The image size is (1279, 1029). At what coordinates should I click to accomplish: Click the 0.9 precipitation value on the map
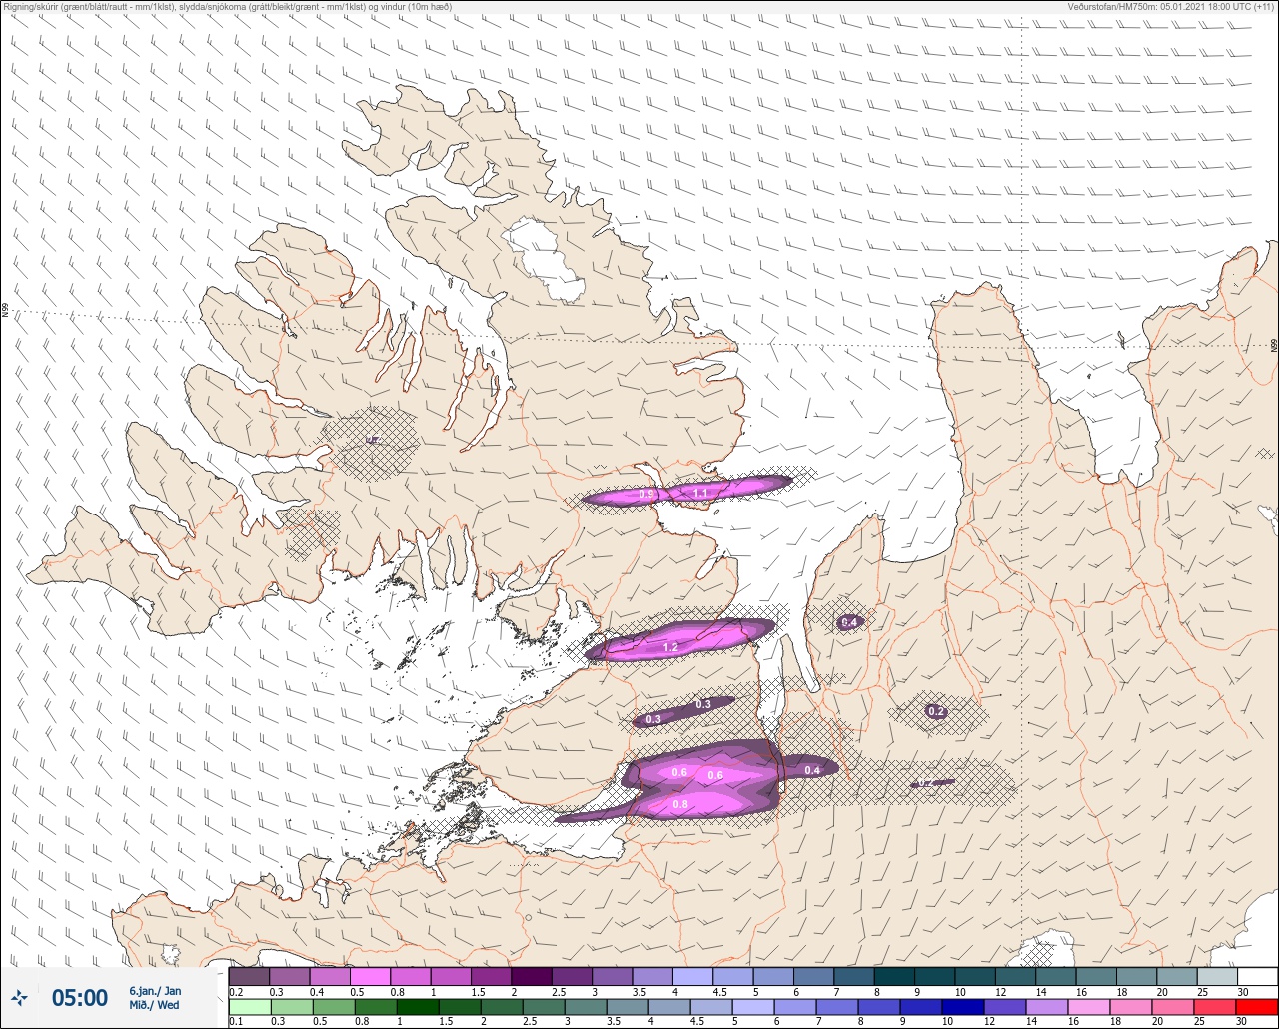pyautogui.click(x=646, y=495)
